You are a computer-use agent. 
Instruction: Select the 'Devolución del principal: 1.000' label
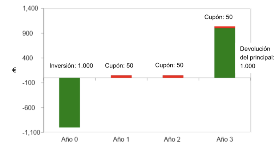point(257,57)
